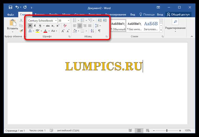
Task: Apply multilevel list
Action: tap(90, 20)
